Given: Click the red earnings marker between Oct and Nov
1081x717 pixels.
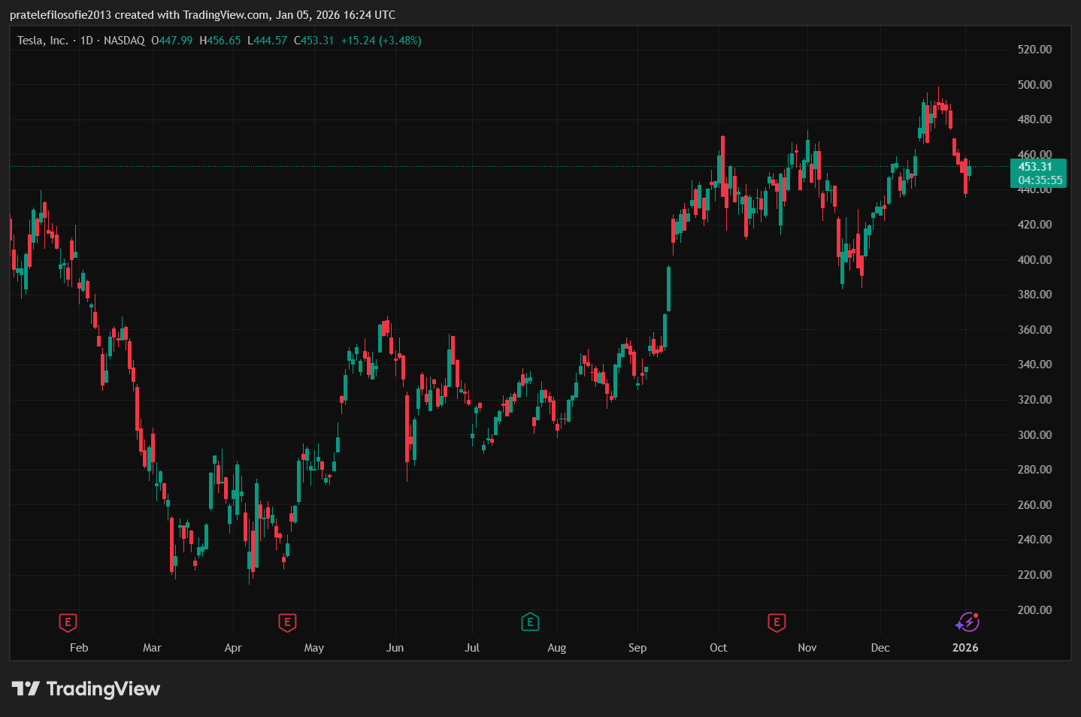Looking at the screenshot, I should click(777, 622).
